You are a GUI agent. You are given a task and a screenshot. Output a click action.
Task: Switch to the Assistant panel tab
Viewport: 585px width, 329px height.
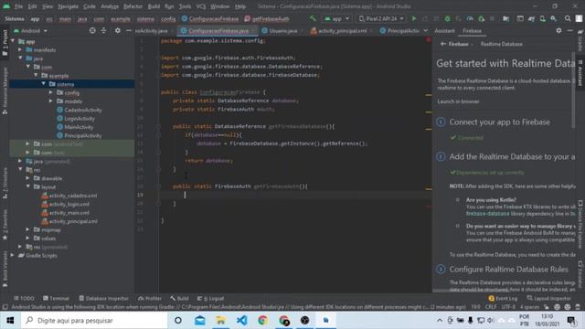point(444,30)
